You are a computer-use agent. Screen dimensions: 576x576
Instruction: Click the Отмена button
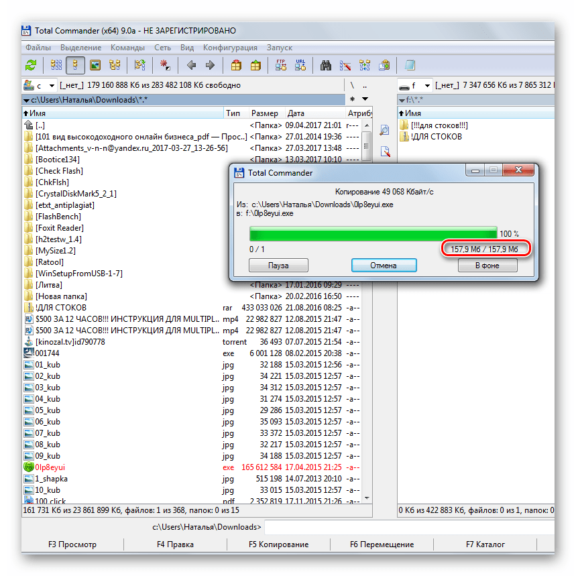coord(384,265)
